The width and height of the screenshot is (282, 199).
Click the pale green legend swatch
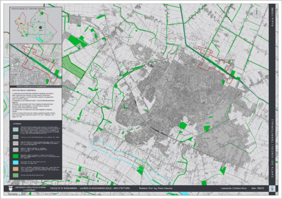click(16, 175)
